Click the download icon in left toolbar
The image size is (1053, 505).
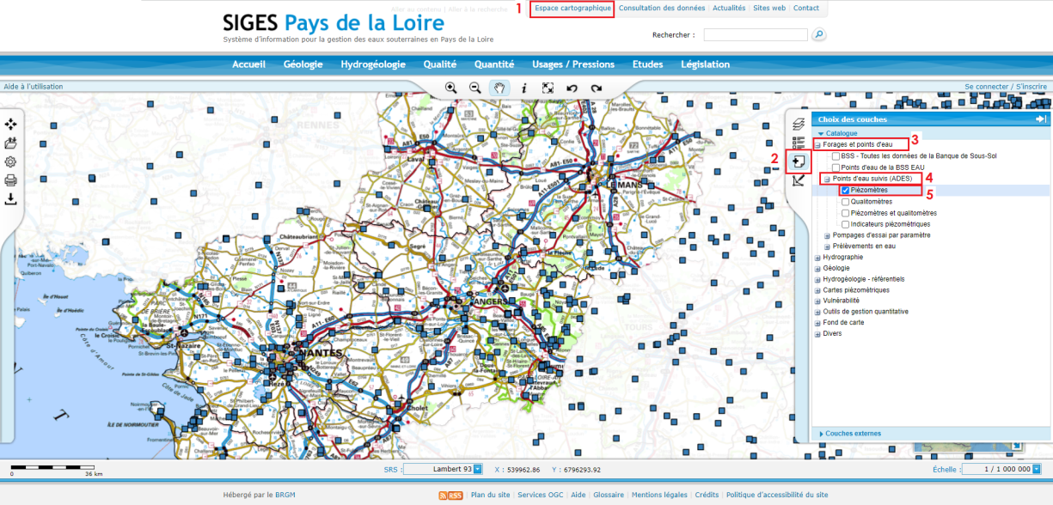coord(11,199)
